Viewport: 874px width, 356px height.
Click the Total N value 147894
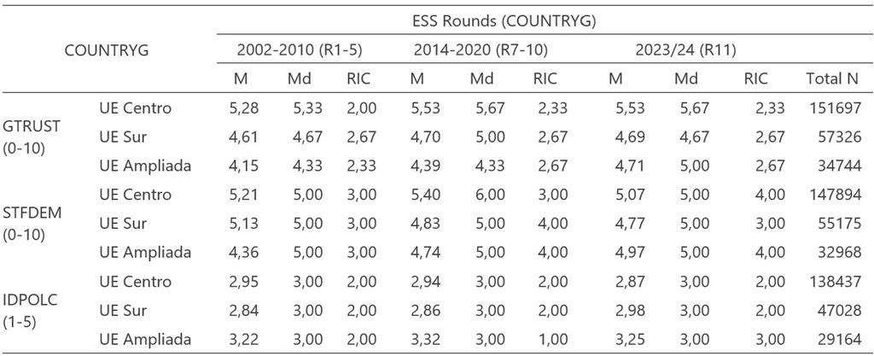coord(832,196)
